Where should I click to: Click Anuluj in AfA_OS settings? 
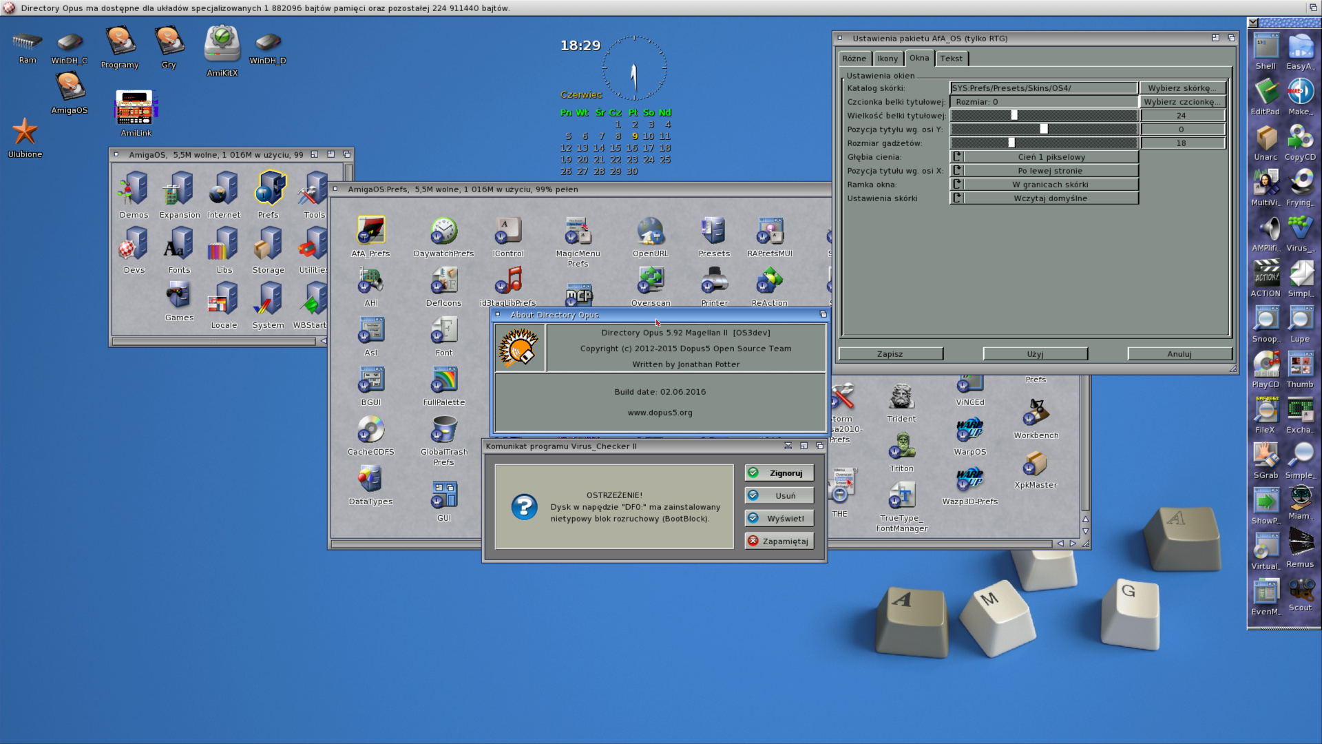click(x=1179, y=354)
